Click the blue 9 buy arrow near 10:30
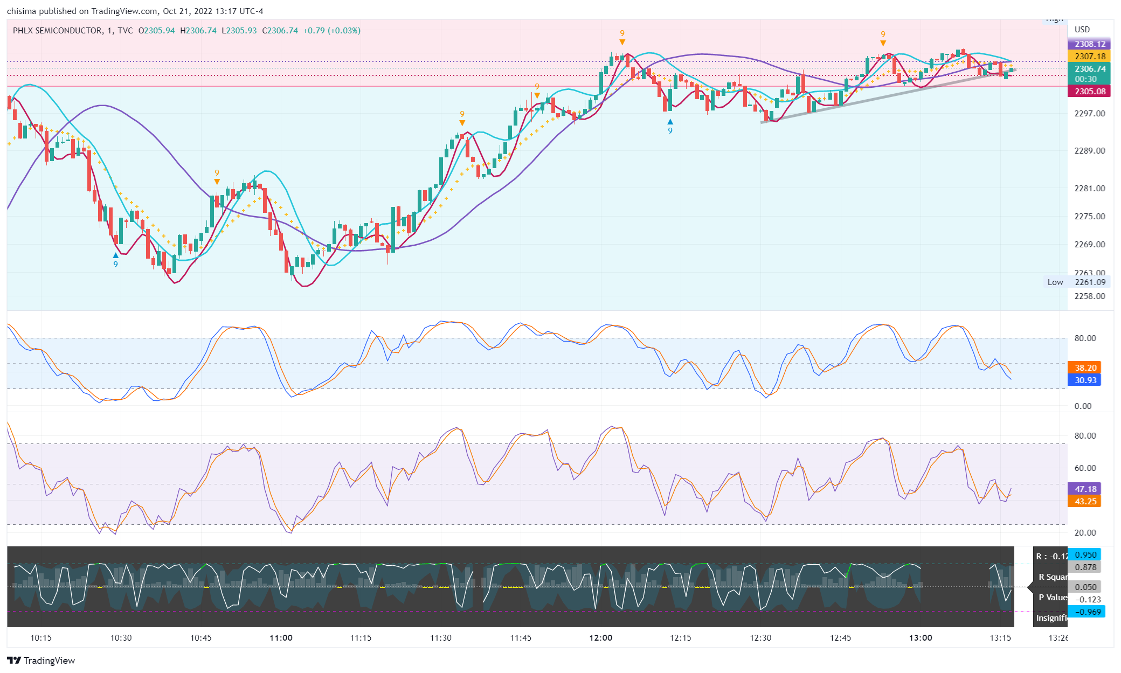The height and width of the screenshot is (673, 1121). pyautogui.click(x=115, y=256)
